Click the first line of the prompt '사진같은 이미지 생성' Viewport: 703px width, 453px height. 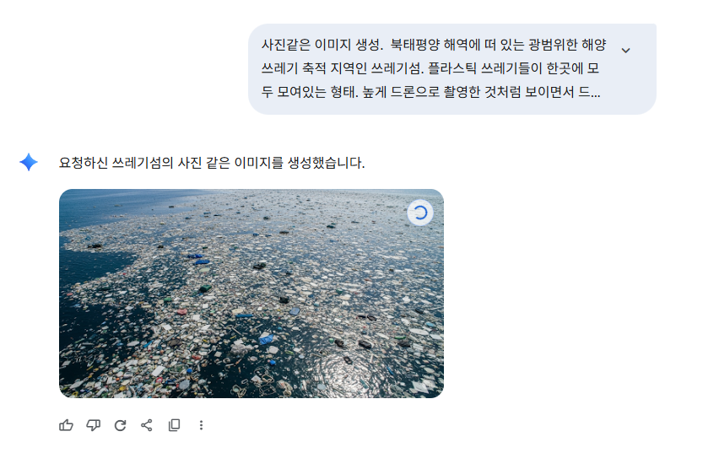[x=322, y=45]
